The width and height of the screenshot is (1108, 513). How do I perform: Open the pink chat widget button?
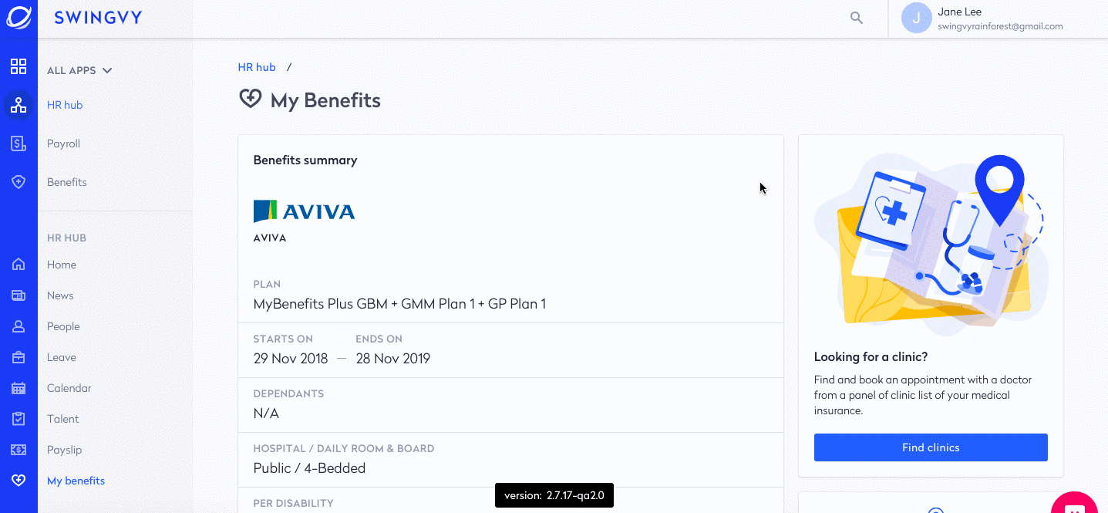[1074, 505]
